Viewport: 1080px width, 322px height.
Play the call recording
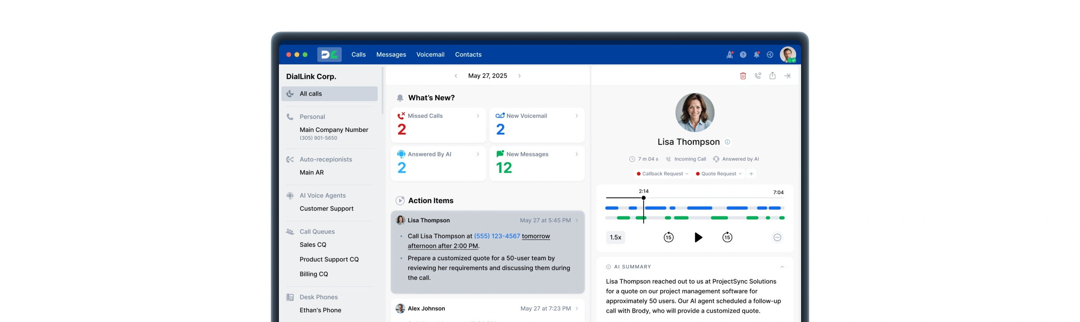coord(698,237)
